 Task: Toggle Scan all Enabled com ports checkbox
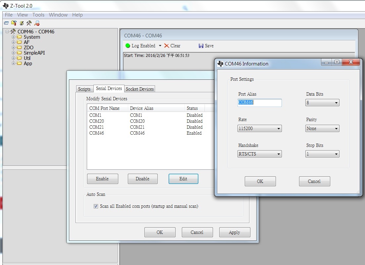coord(96,206)
